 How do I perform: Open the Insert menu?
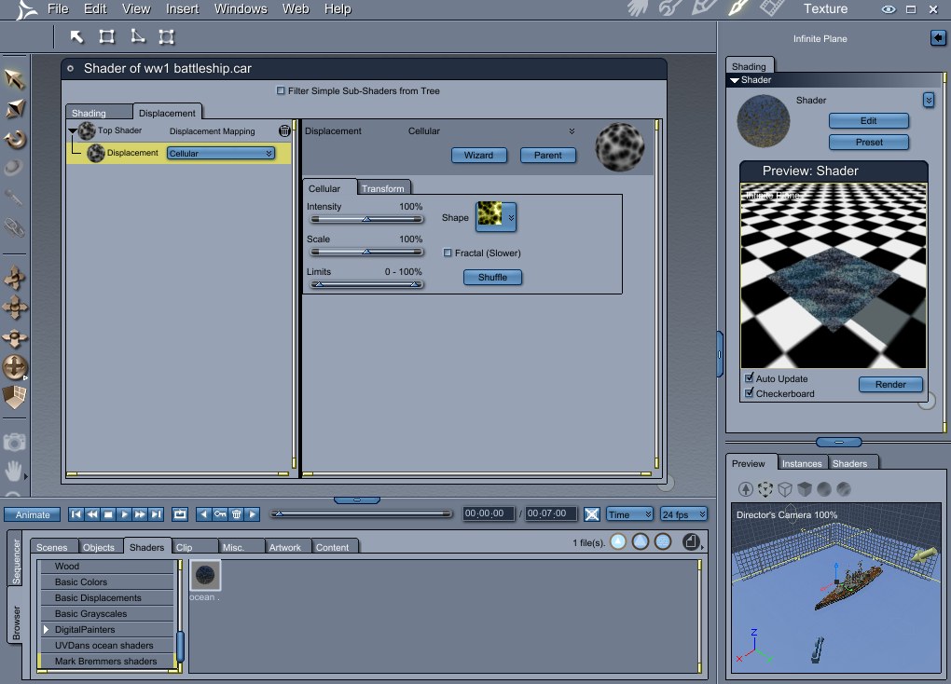(182, 9)
